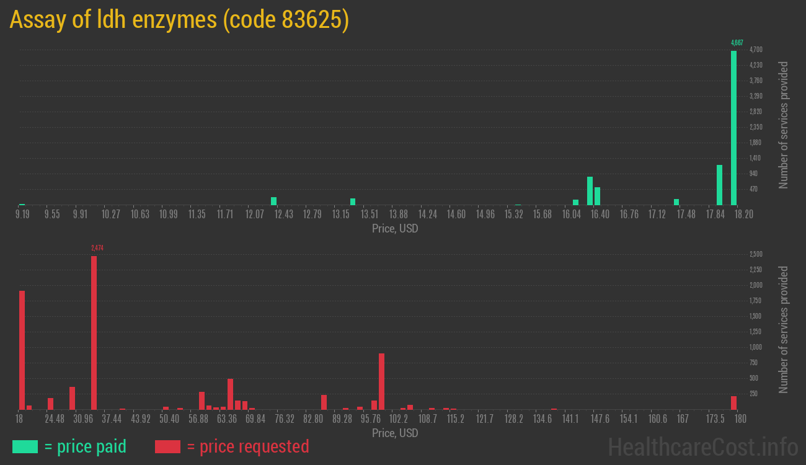Select the green bar near price 17.84

click(x=719, y=185)
